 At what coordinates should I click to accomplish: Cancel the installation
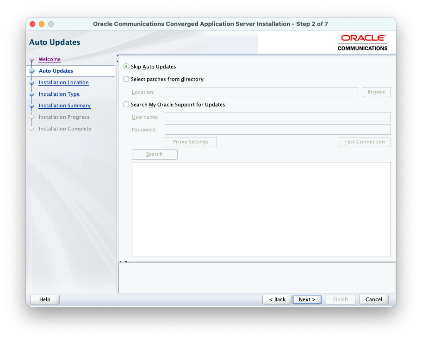point(374,299)
